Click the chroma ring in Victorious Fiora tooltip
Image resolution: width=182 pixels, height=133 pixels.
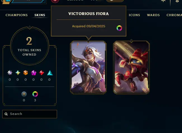[119, 28]
